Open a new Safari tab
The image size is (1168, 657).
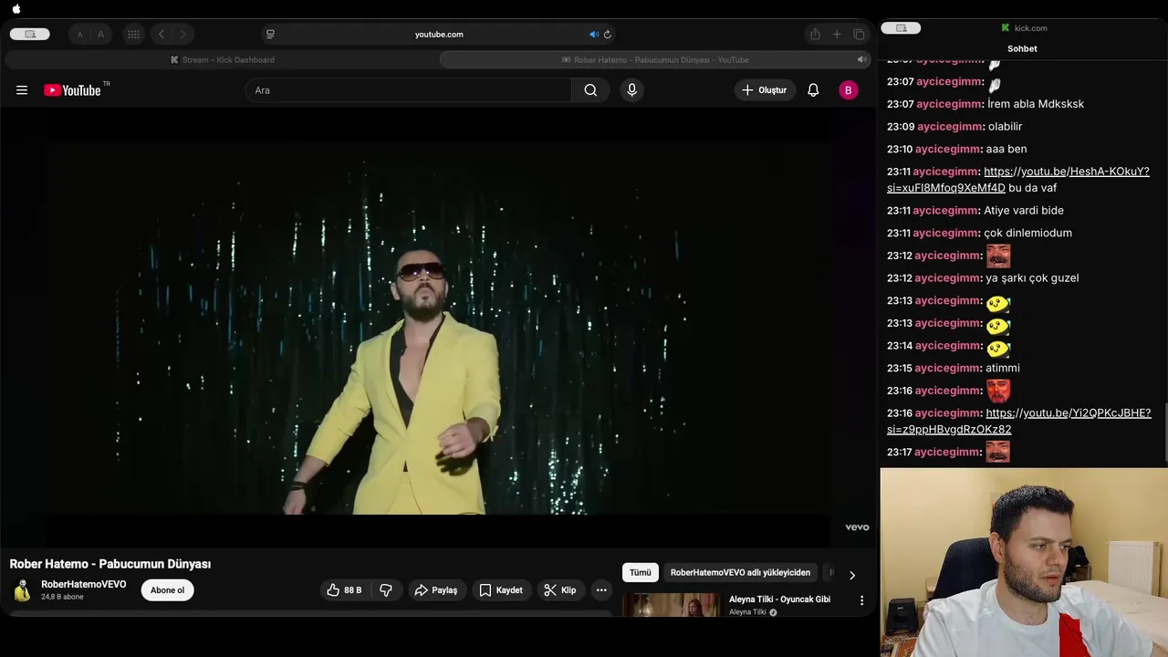click(x=837, y=35)
